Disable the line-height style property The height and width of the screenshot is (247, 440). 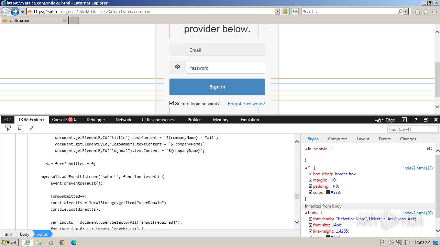click(x=310, y=231)
